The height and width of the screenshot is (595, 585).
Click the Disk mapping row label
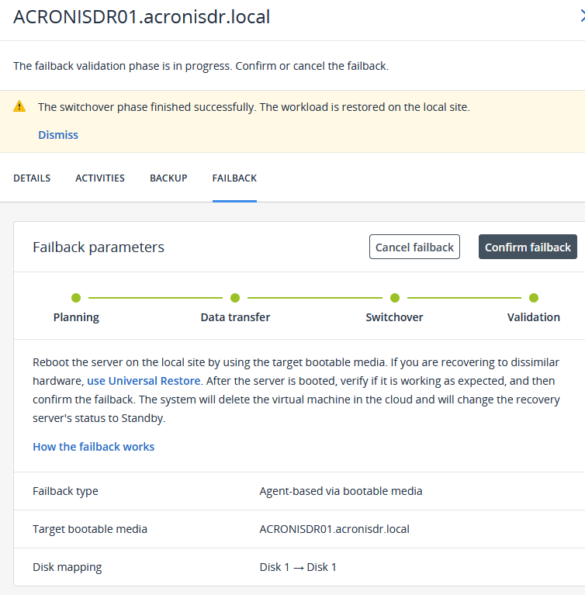coord(67,567)
